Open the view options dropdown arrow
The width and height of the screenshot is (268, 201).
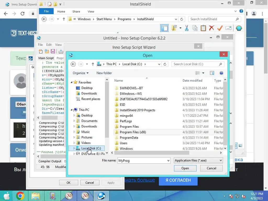[x=203, y=73]
